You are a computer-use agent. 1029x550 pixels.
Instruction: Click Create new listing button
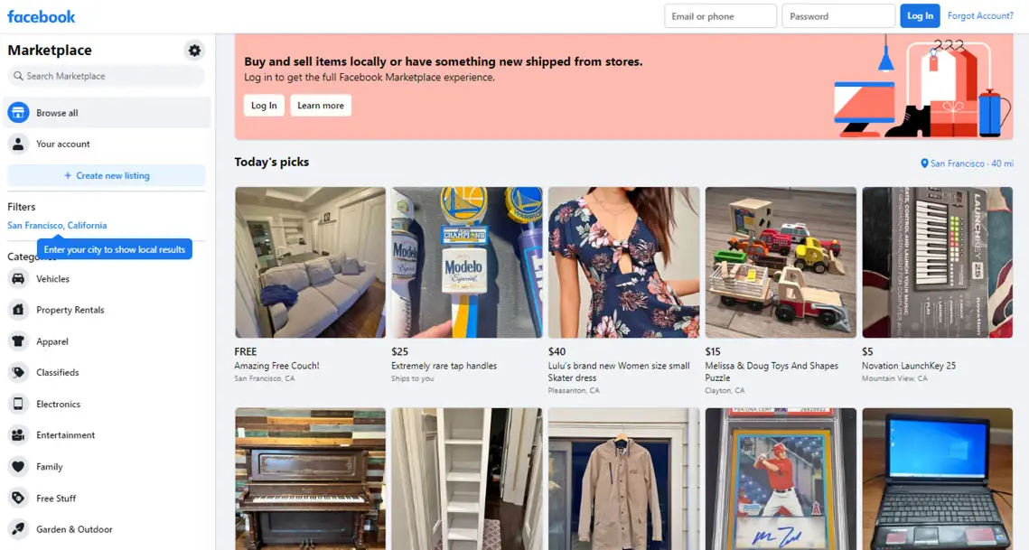click(x=107, y=175)
